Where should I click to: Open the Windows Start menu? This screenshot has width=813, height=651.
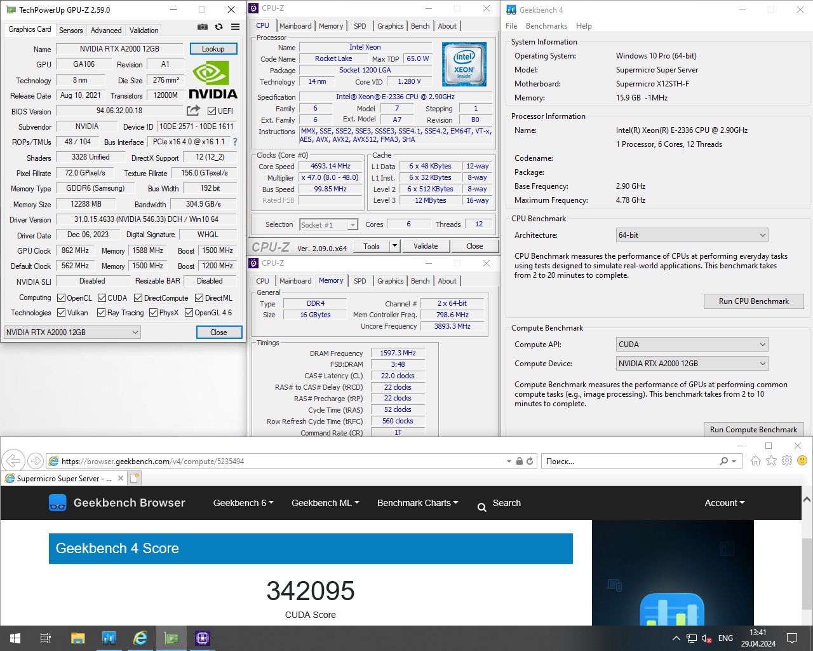pyautogui.click(x=15, y=638)
